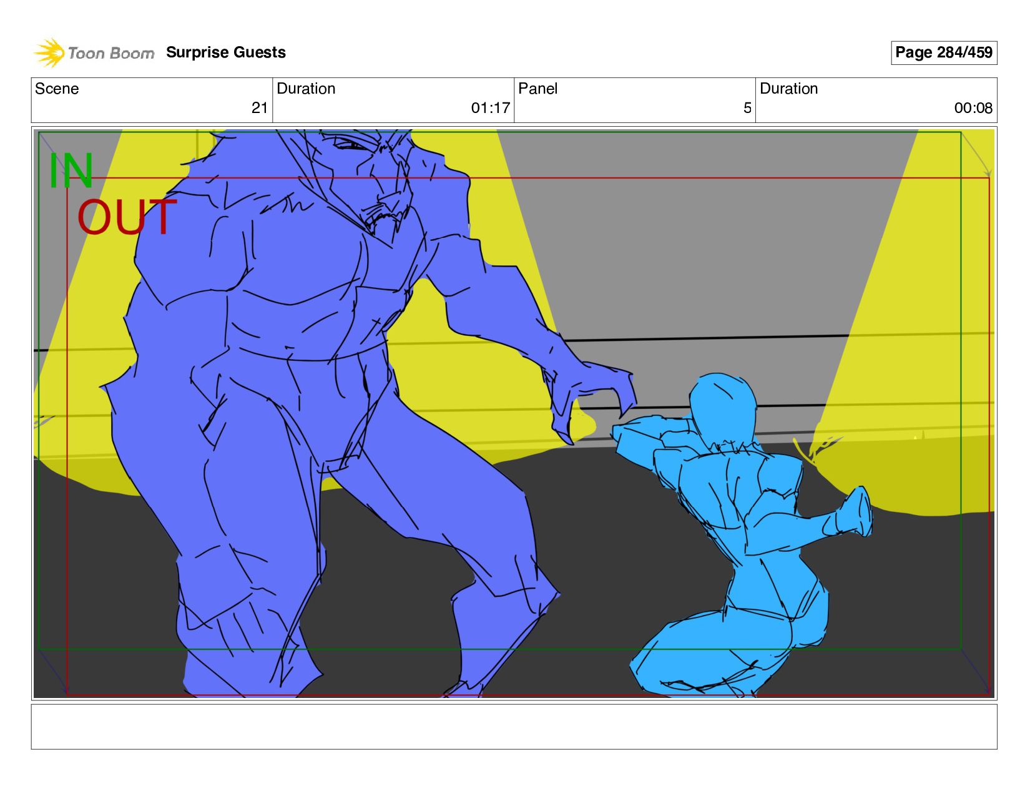
Task: Click the 'Scene' header label
Action: pyautogui.click(x=57, y=89)
